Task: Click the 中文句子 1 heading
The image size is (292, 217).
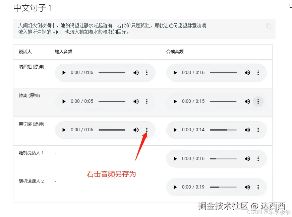Action: (33, 8)
